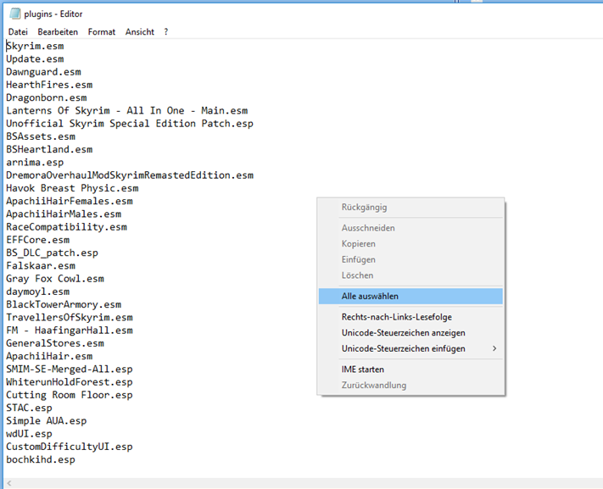Open the Datei menu

18,31
